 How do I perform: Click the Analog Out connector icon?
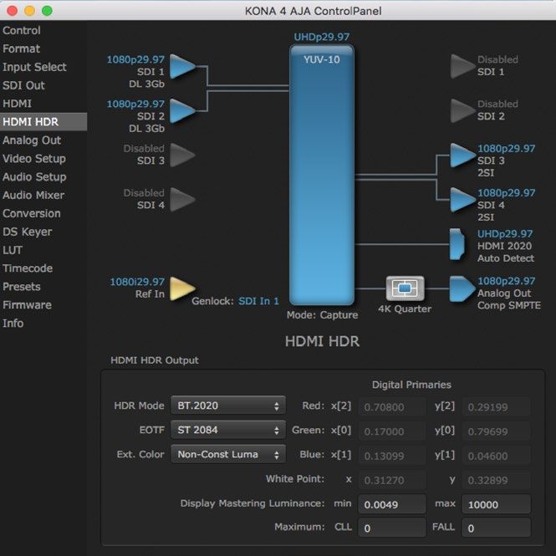pyautogui.click(x=462, y=288)
